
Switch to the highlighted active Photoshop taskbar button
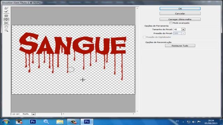(87, 122)
